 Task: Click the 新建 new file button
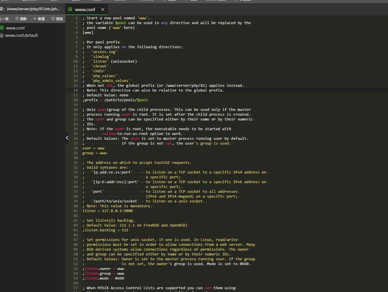pyautogui.click(x=39, y=19)
